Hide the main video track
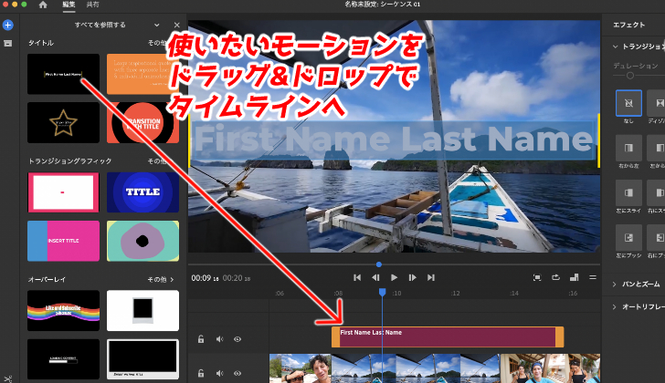 tap(237, 373)
